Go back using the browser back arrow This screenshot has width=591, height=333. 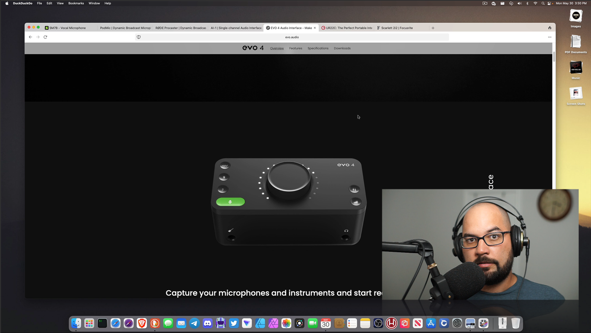pyautogui.click(x=30, y=37)
